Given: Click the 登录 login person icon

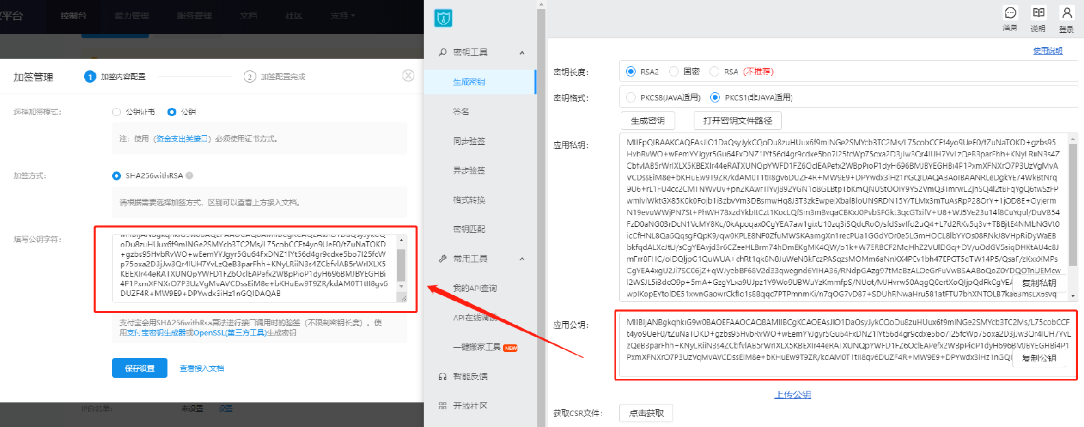Looking at the screenshot, I should coord(1066,13).
